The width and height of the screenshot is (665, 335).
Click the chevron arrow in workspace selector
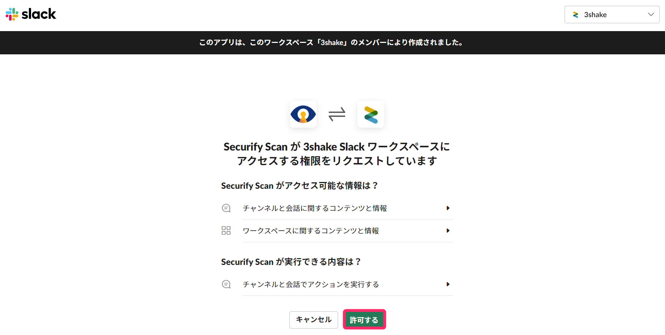[651, 15]
